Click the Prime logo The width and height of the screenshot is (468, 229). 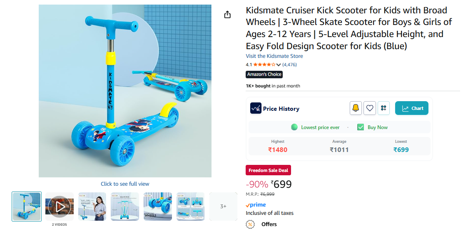click(x=256, y=205)
